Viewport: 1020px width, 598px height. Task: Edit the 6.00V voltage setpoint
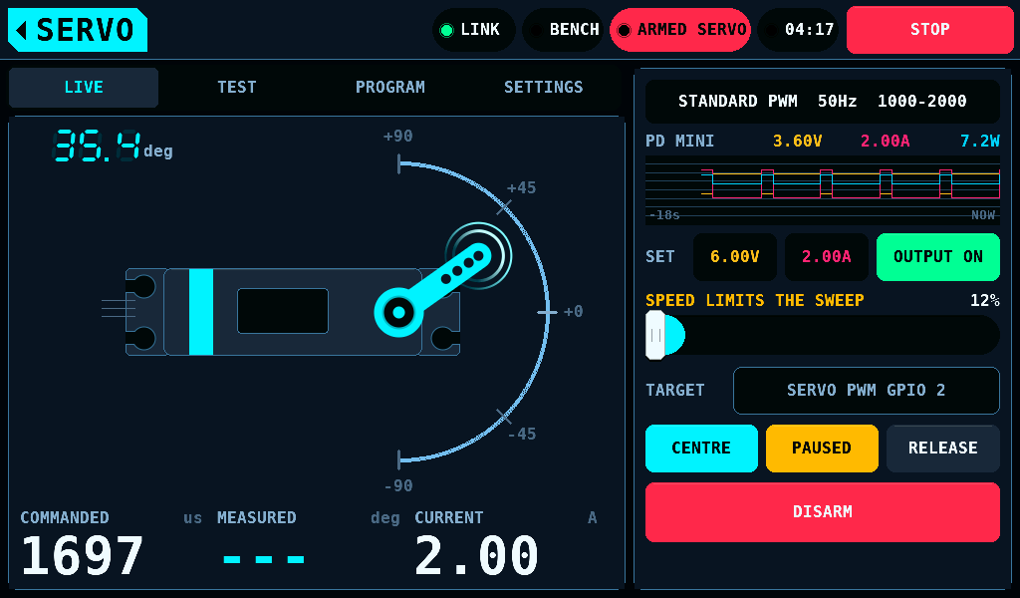pos(735,257)
